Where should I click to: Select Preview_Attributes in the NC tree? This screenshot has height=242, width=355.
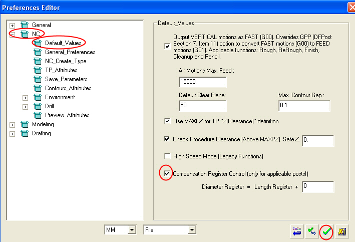[x=67, y=115]
